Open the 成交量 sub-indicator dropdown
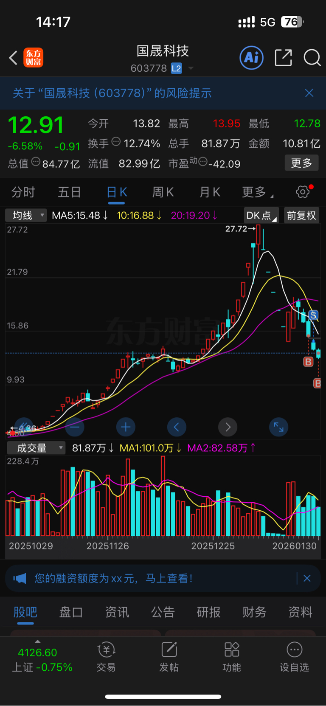Screen dimensions: 326x706 (x=36, y=448)
